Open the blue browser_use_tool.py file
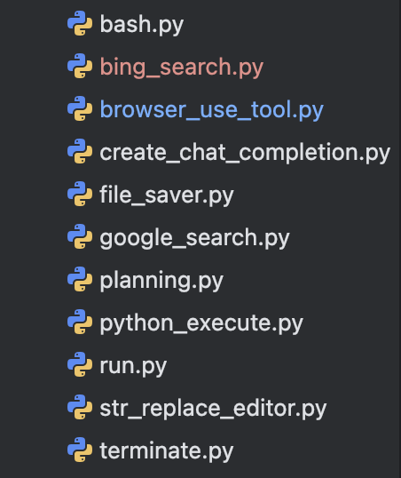This screenshot has height=478, width=401. 212,110
